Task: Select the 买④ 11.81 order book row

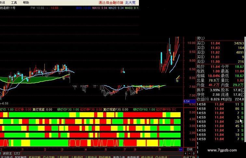Action: [x=220, y=57]
